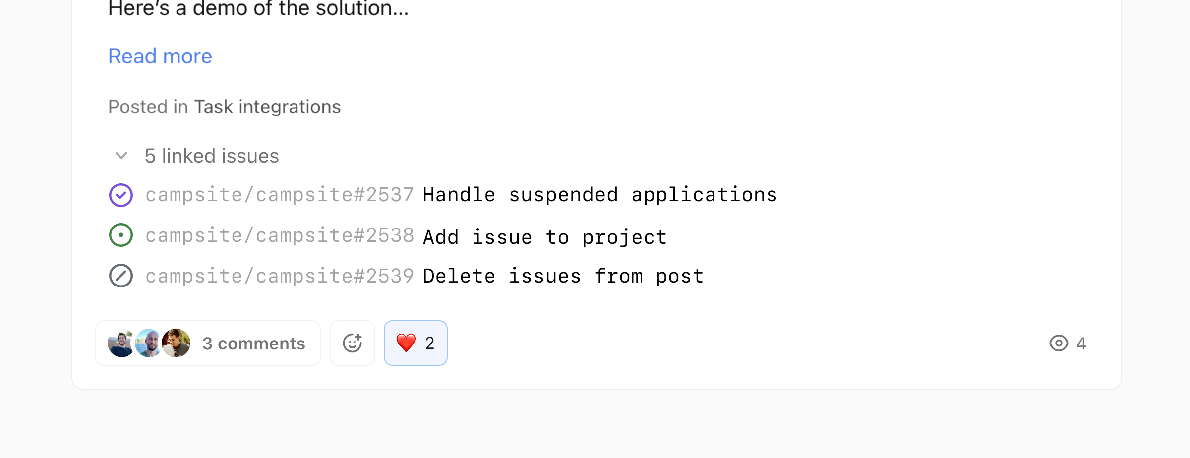Click the eye views icon
Image resolution: width=1190 pixels, height=458 pixels.
(x=1059, y=343)
